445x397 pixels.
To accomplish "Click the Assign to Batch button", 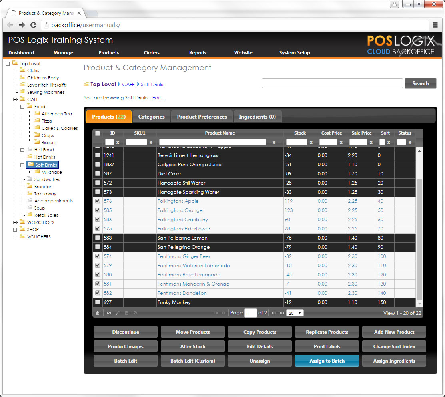I will coord(327,361).
